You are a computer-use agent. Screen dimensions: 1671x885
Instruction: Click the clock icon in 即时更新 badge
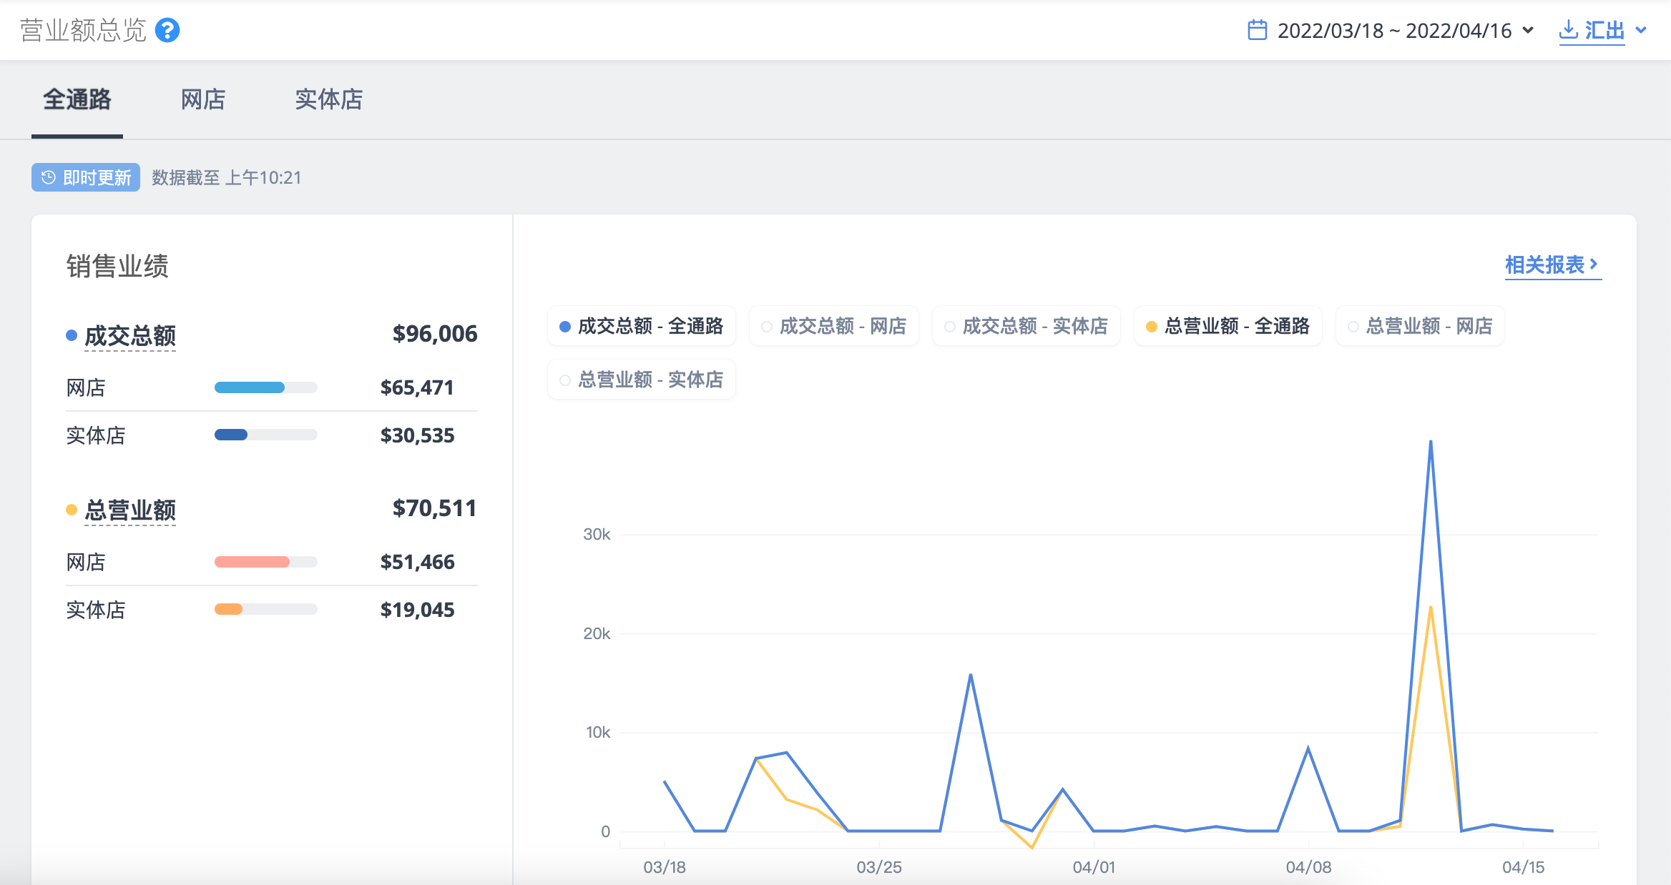click(x=48, y=177)
